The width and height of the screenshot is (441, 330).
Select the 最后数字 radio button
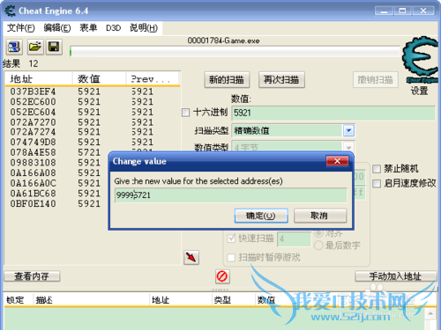pos(318,246)
